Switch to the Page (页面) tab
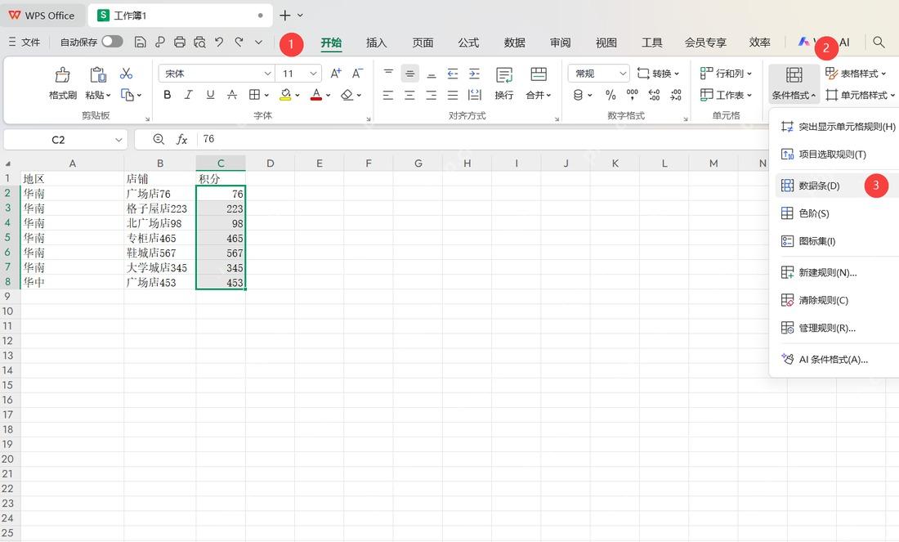The height and width of the screenshot is (542, 899). click(x=423, y=43)
